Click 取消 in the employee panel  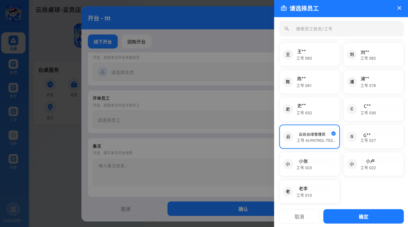299,216
